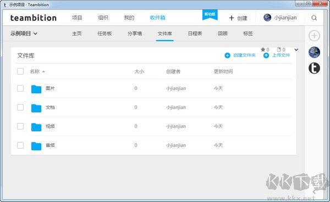Click the 视频 folder name
Image resolution: width=330 pixels, height=202 pixels.
click(x=50, y=126)
